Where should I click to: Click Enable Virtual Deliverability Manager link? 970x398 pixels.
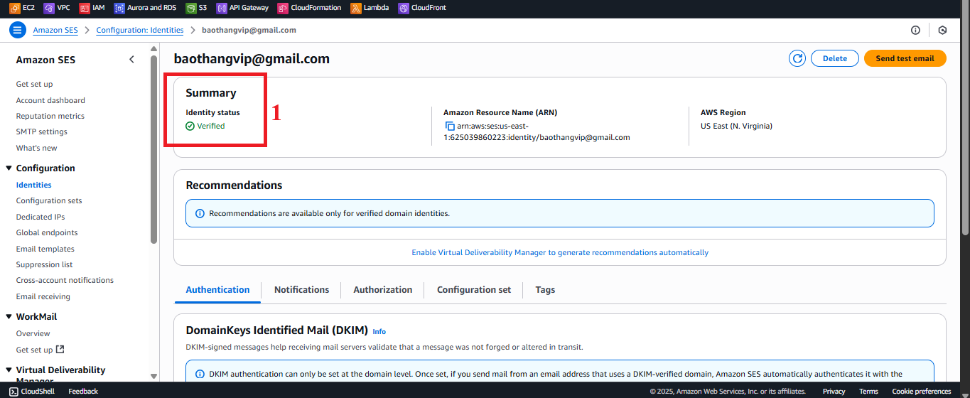(560, 252)
